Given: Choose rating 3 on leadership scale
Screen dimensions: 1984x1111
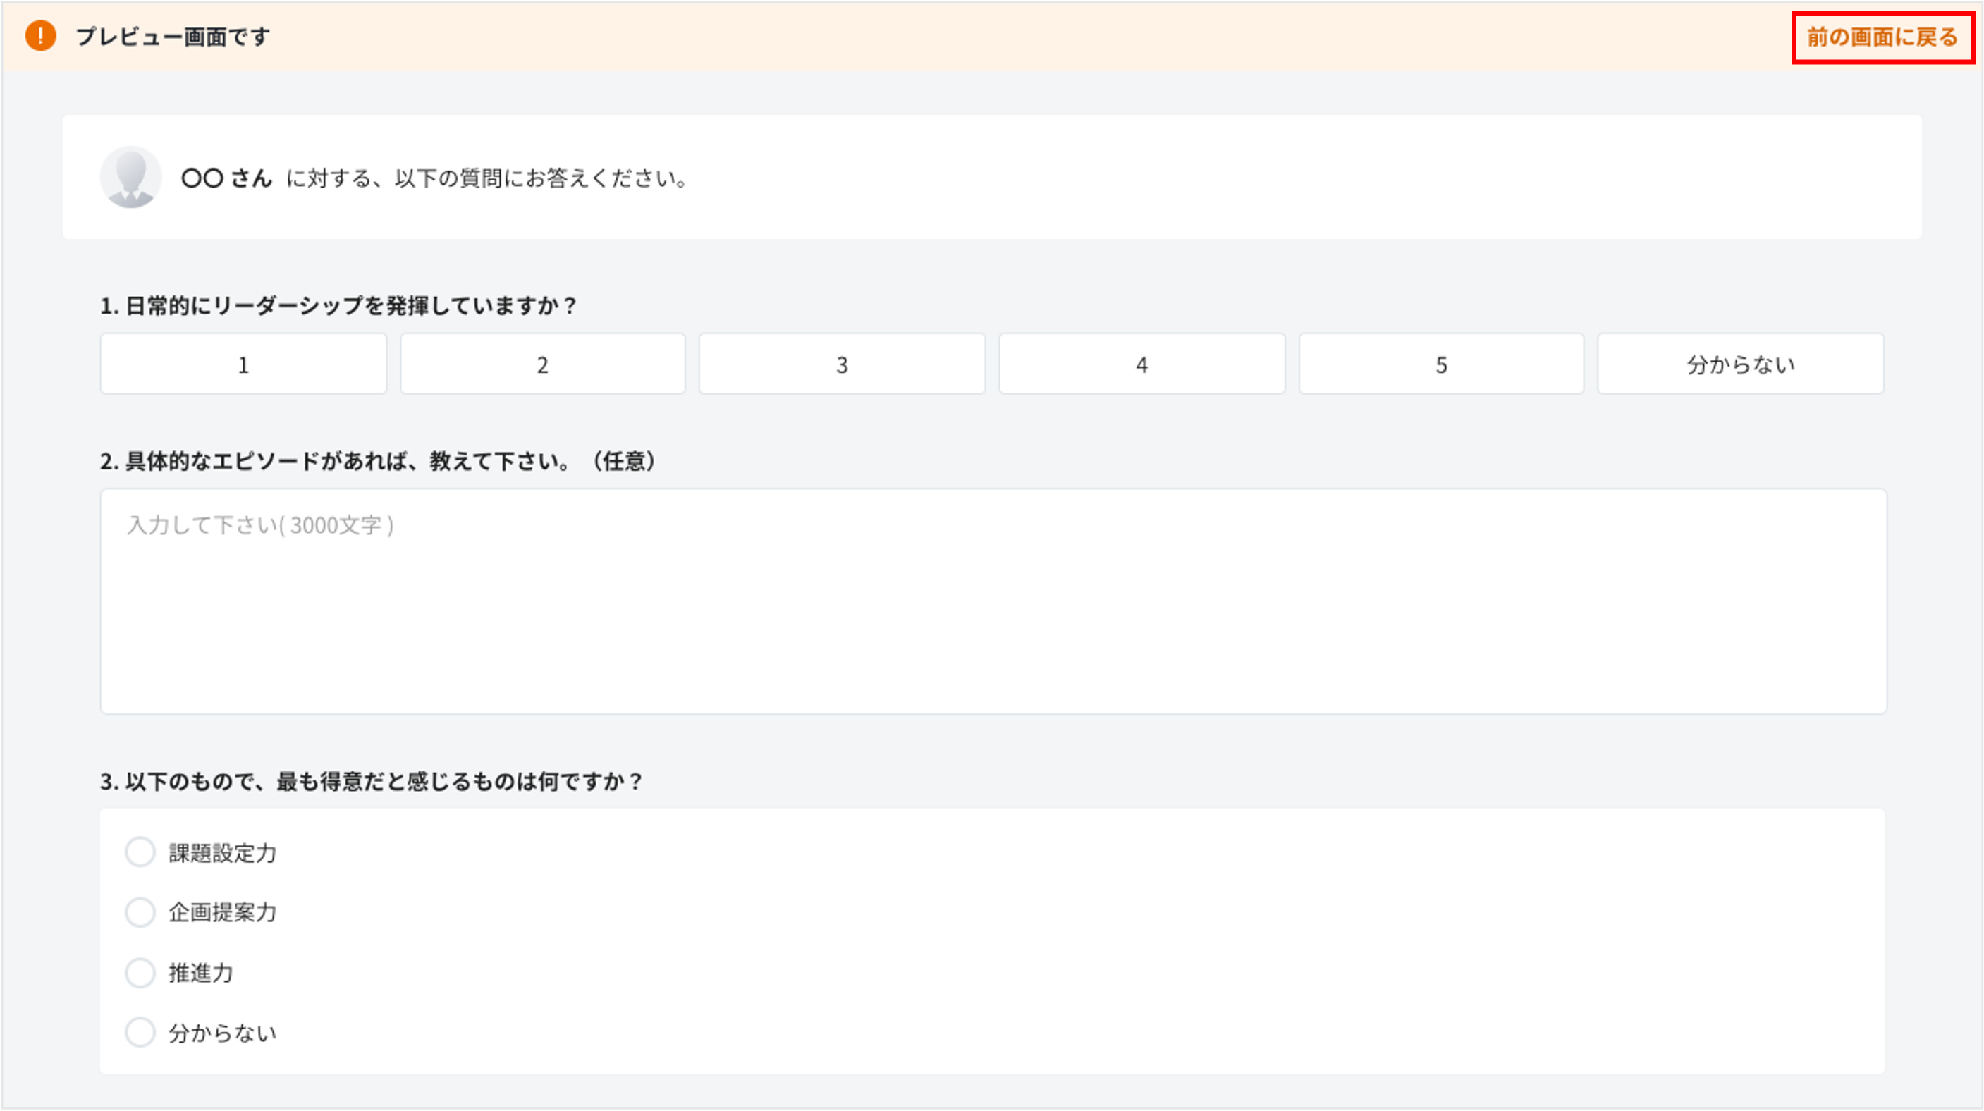Looking at the screenshot, I should point(842,364).
